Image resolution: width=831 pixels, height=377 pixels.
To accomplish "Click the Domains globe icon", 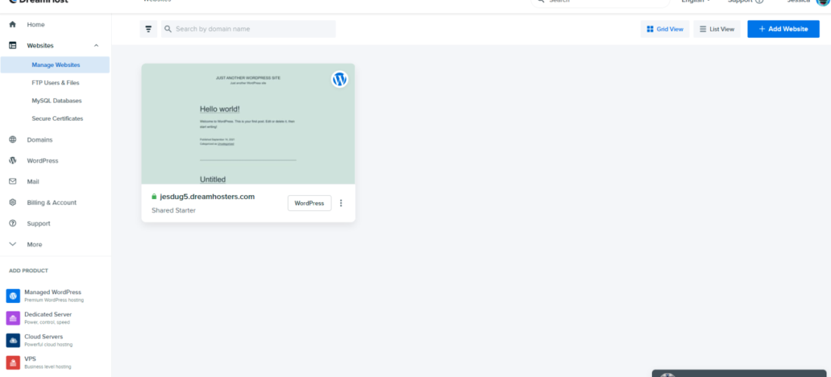I will [x=13, y=139].
